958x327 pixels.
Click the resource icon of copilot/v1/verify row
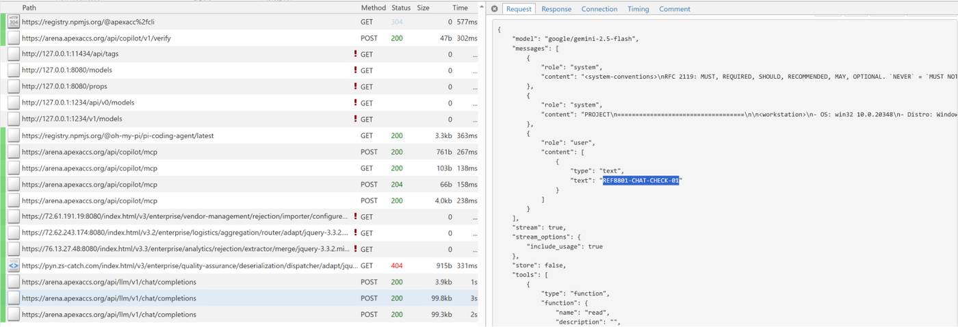[14, 38]
